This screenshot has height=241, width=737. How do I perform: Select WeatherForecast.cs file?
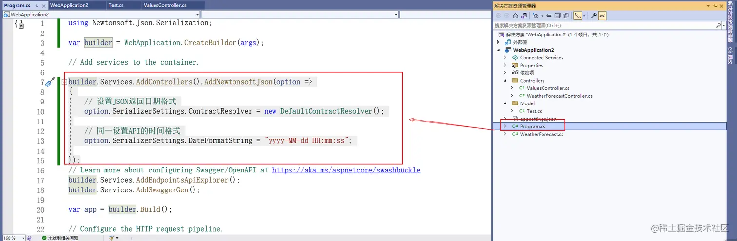pyautogui.click(x=542, y=134)
